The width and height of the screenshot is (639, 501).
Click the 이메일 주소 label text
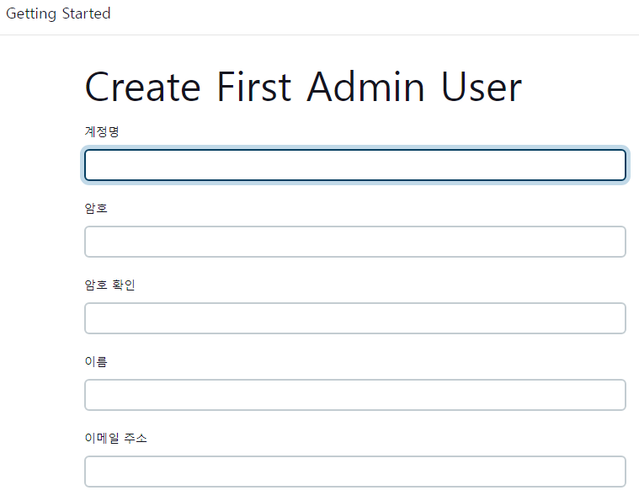tap(115, 438)
